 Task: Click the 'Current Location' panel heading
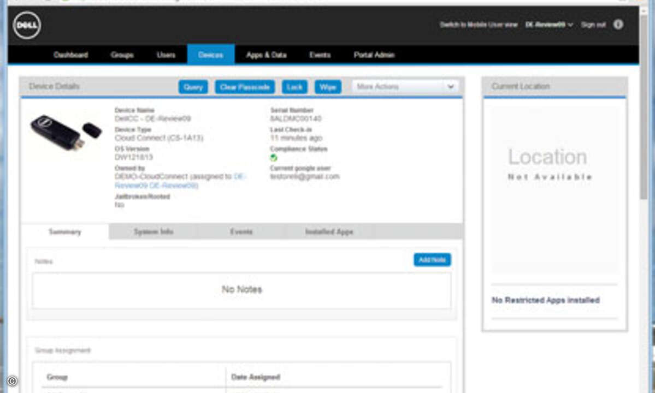click(x=521, y=86)
